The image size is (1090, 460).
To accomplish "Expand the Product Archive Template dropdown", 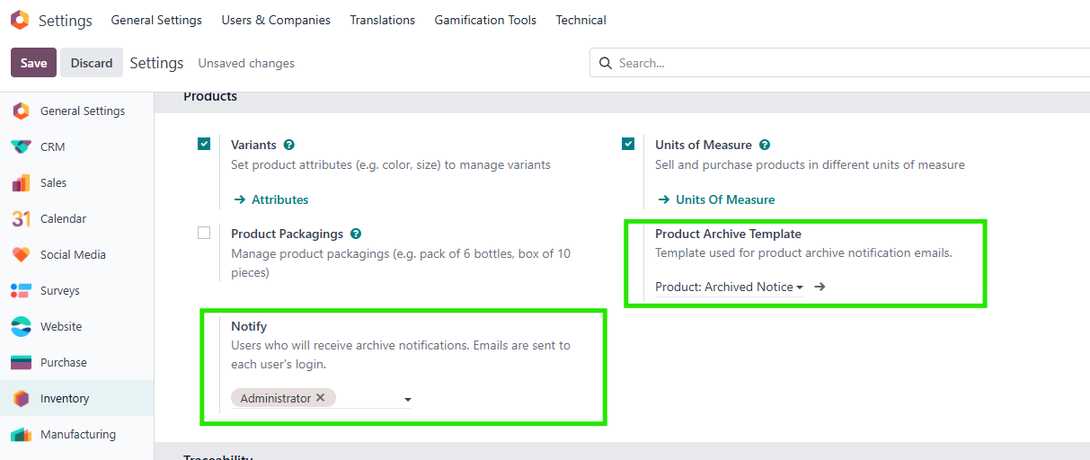I will [799, 287].
